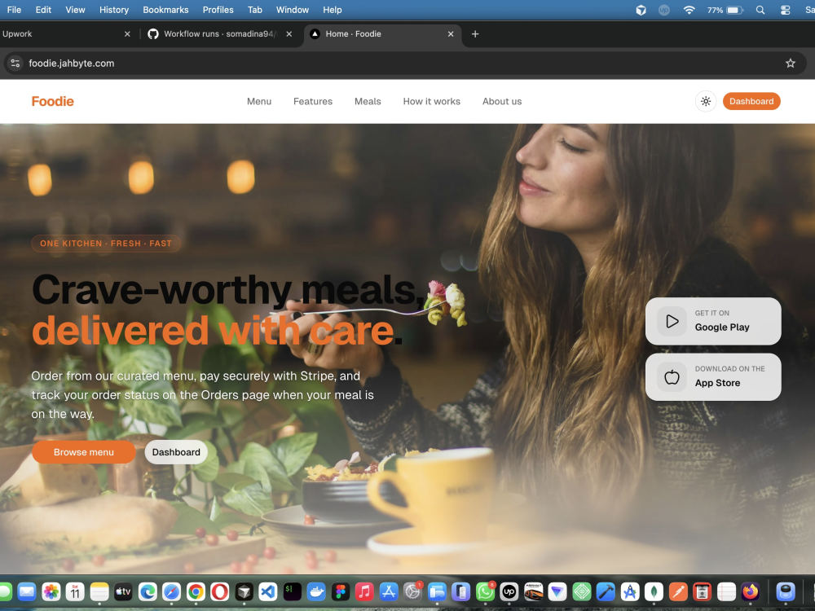Open the View menu
This screenshot has height=611, width=815.
click(x=75, y=10)
